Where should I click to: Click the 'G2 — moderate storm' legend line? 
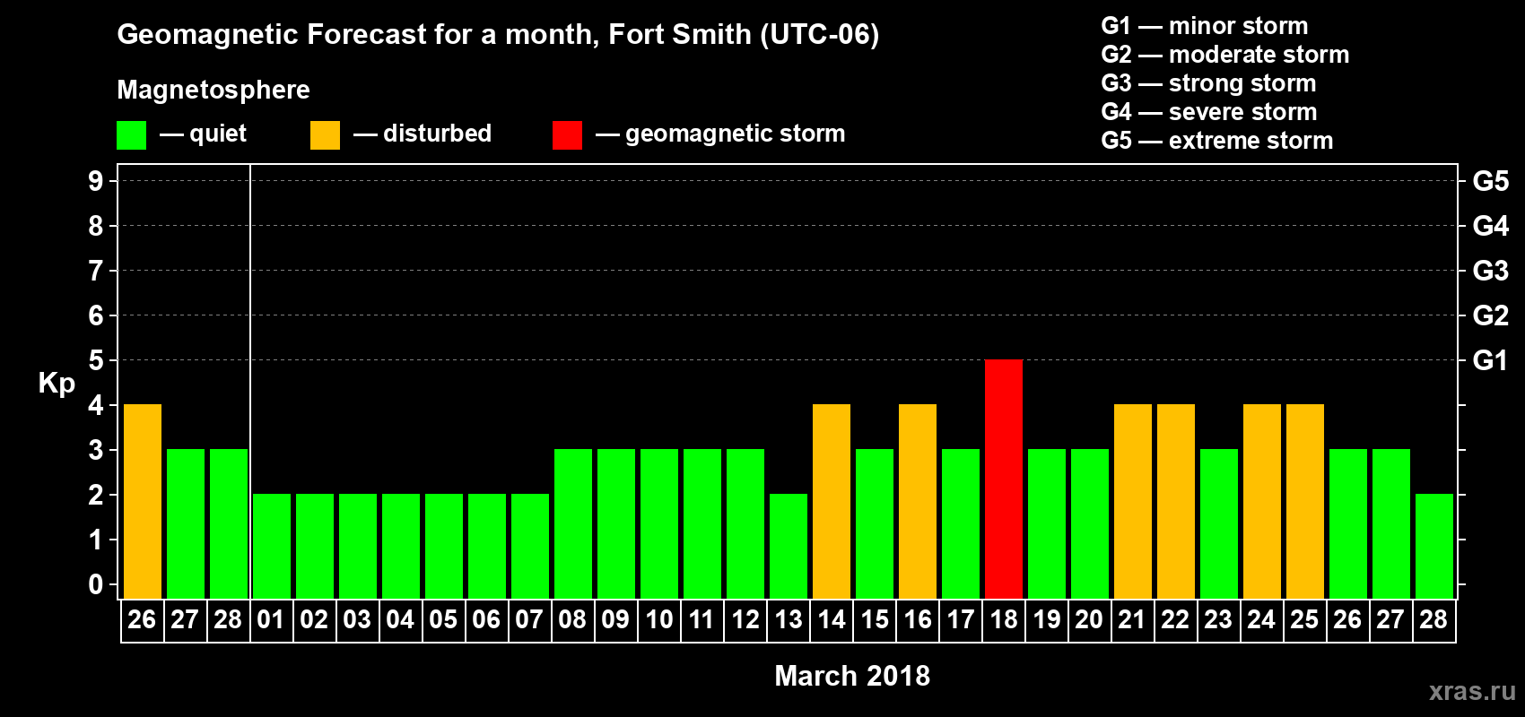tap(1224, 55)
